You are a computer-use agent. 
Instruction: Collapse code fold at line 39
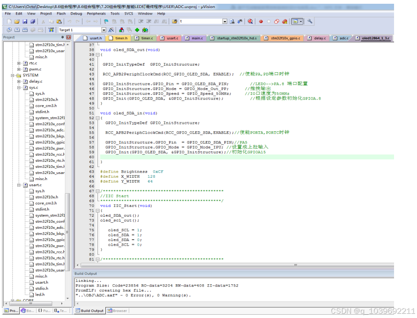97,55
